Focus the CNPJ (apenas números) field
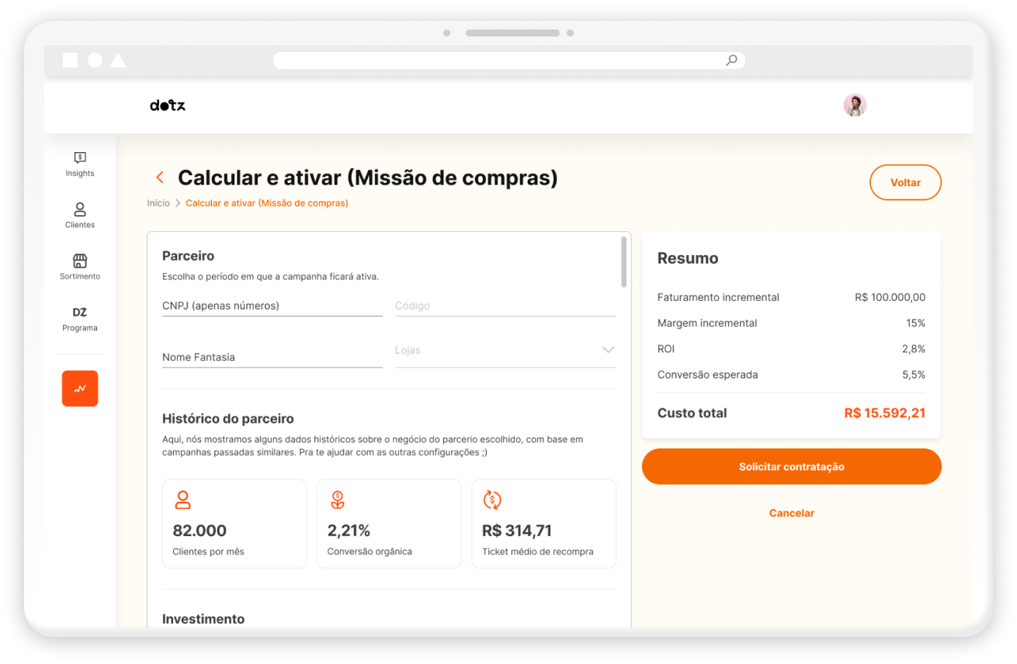 point(272,306)
